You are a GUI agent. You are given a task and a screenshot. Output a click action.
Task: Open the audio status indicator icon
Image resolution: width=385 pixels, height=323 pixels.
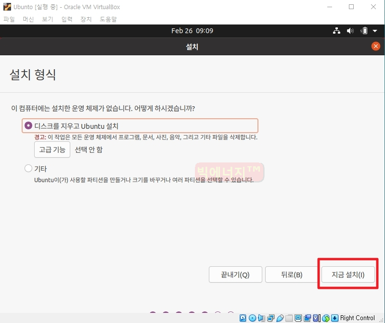(x=261, y=318)
